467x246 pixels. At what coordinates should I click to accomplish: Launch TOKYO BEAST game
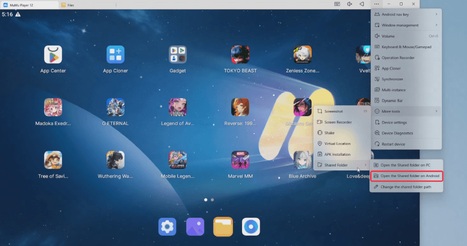tap(240, 55)
